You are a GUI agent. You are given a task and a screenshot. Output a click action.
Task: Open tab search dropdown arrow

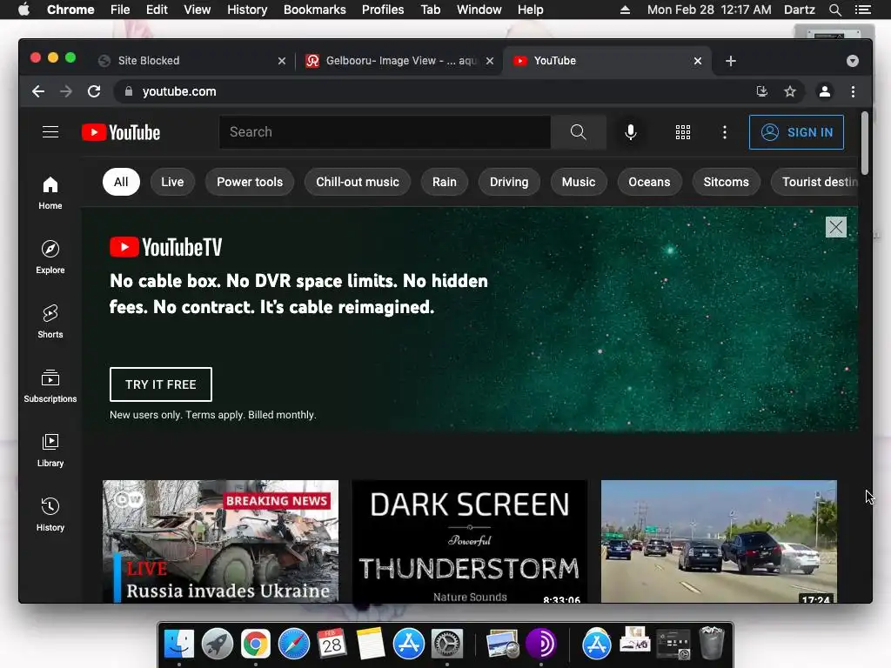(x=853, y=61)
